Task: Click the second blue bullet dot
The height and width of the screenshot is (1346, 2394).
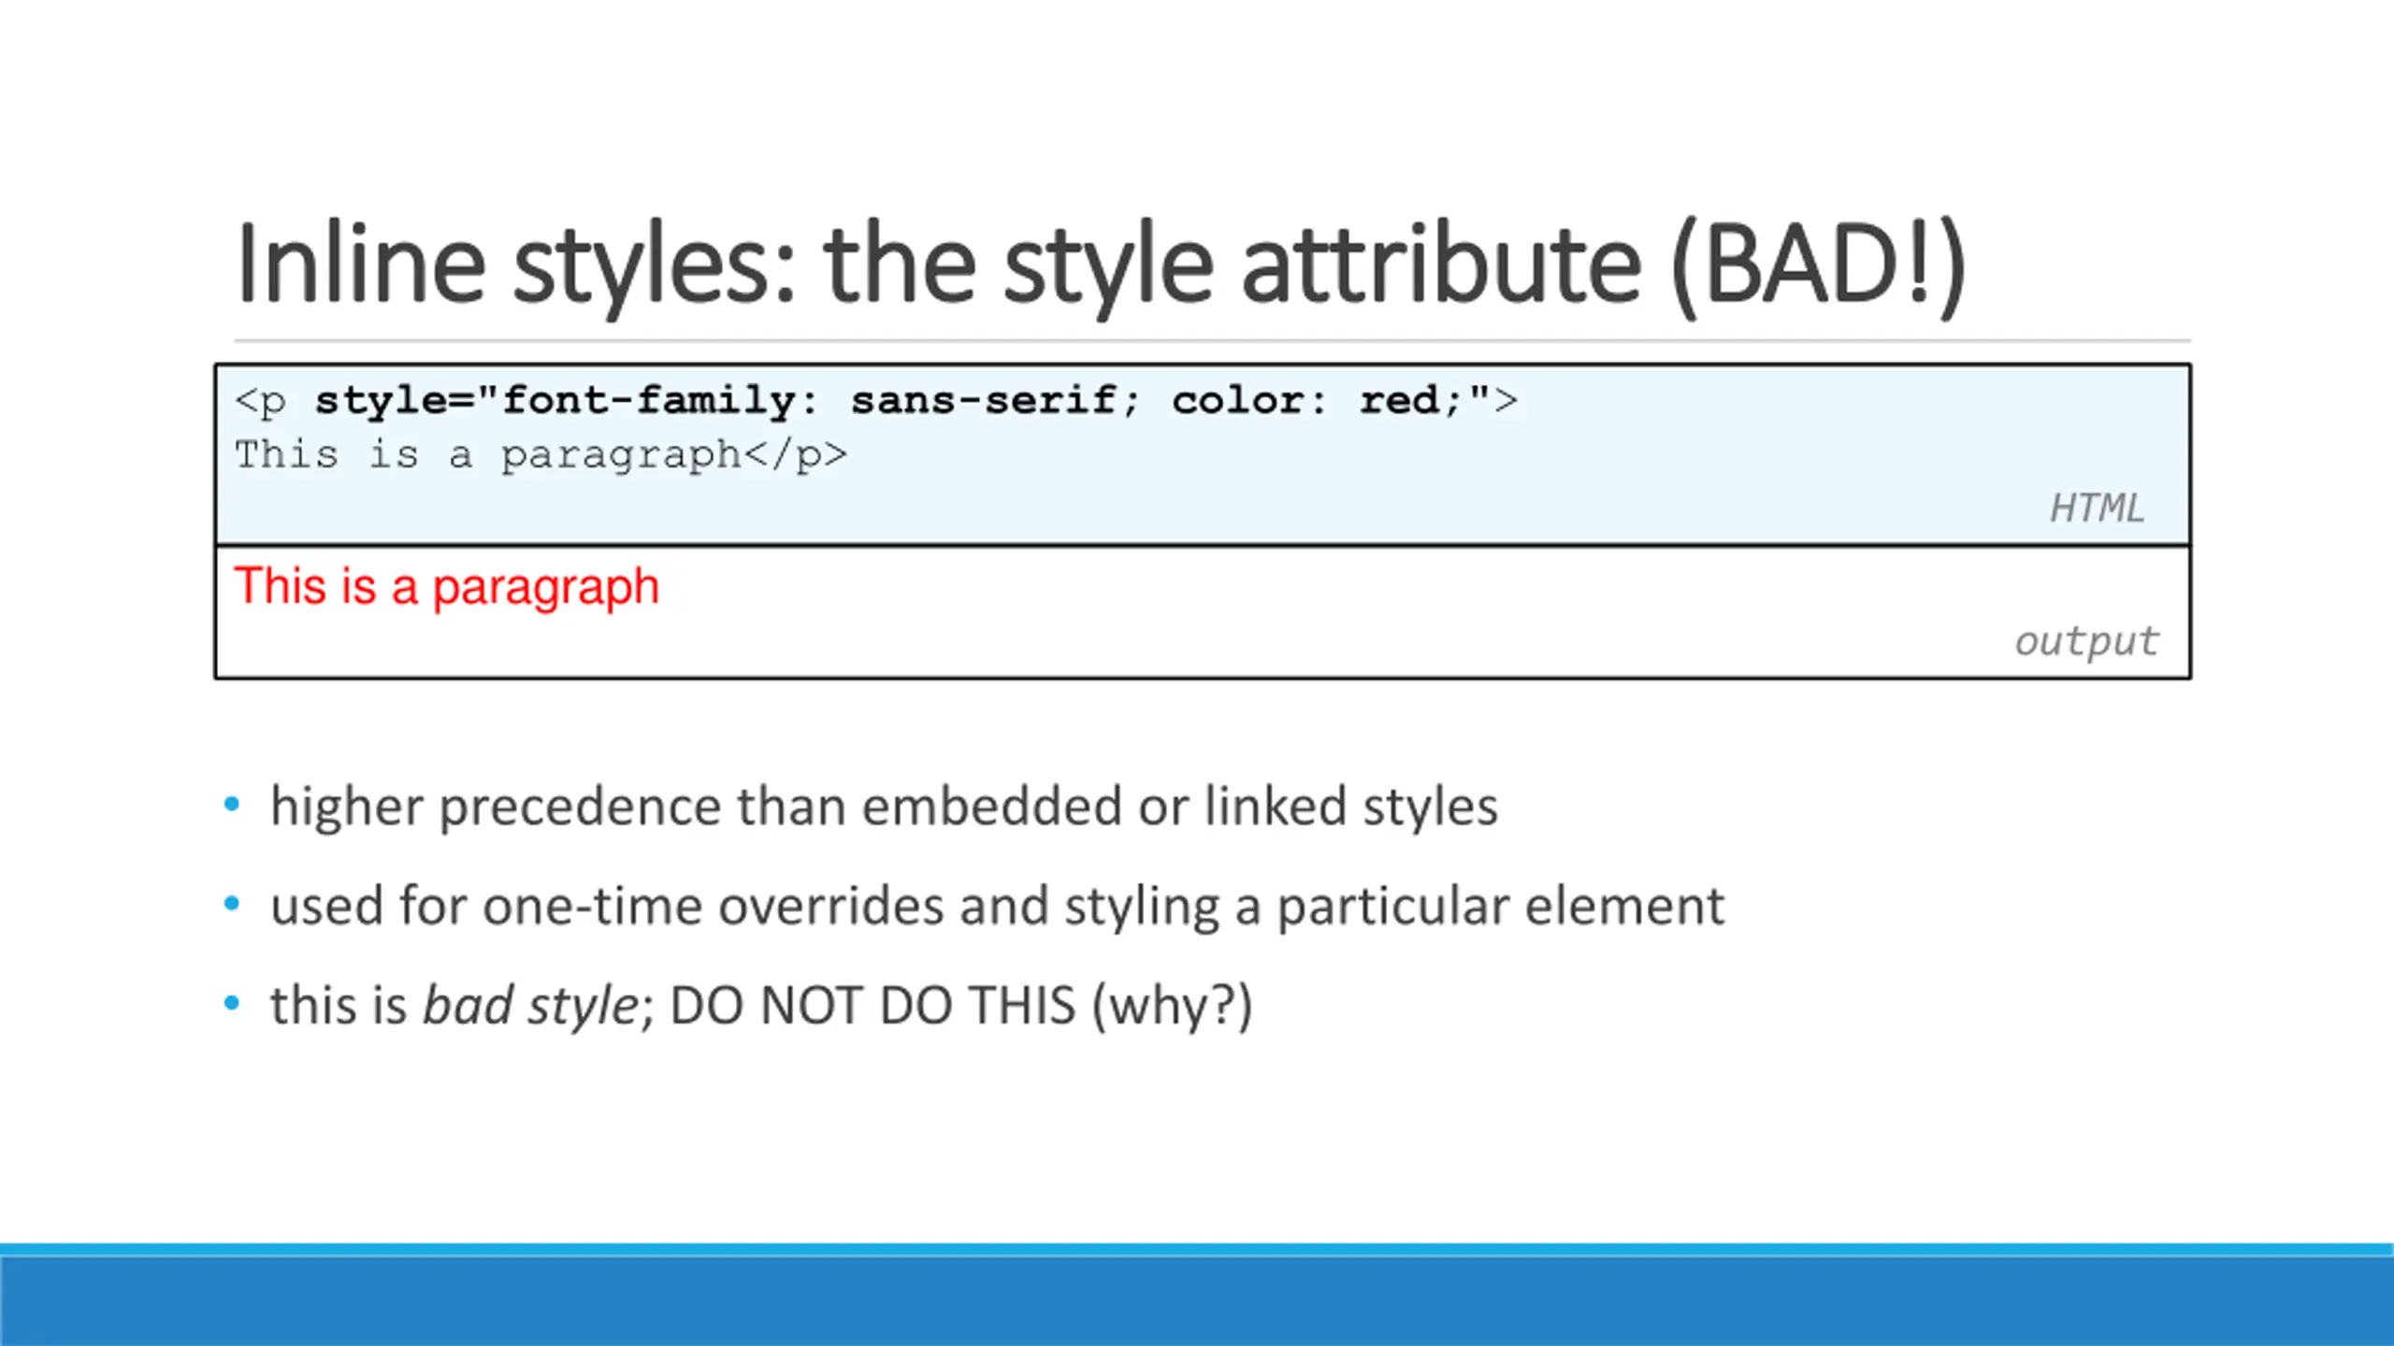Action: (232, 904)
